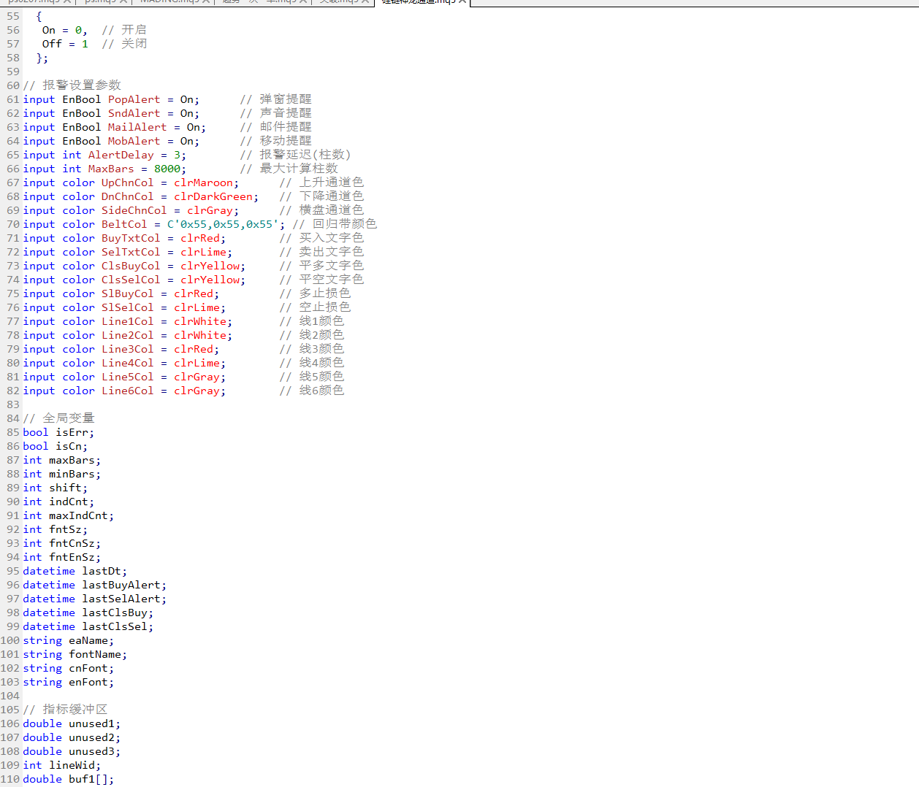Viewport: 919px width, 787px height.
Task: Click the maxIndCnt variable declaration
Action: pyautogui.click(x=69, y=515)
